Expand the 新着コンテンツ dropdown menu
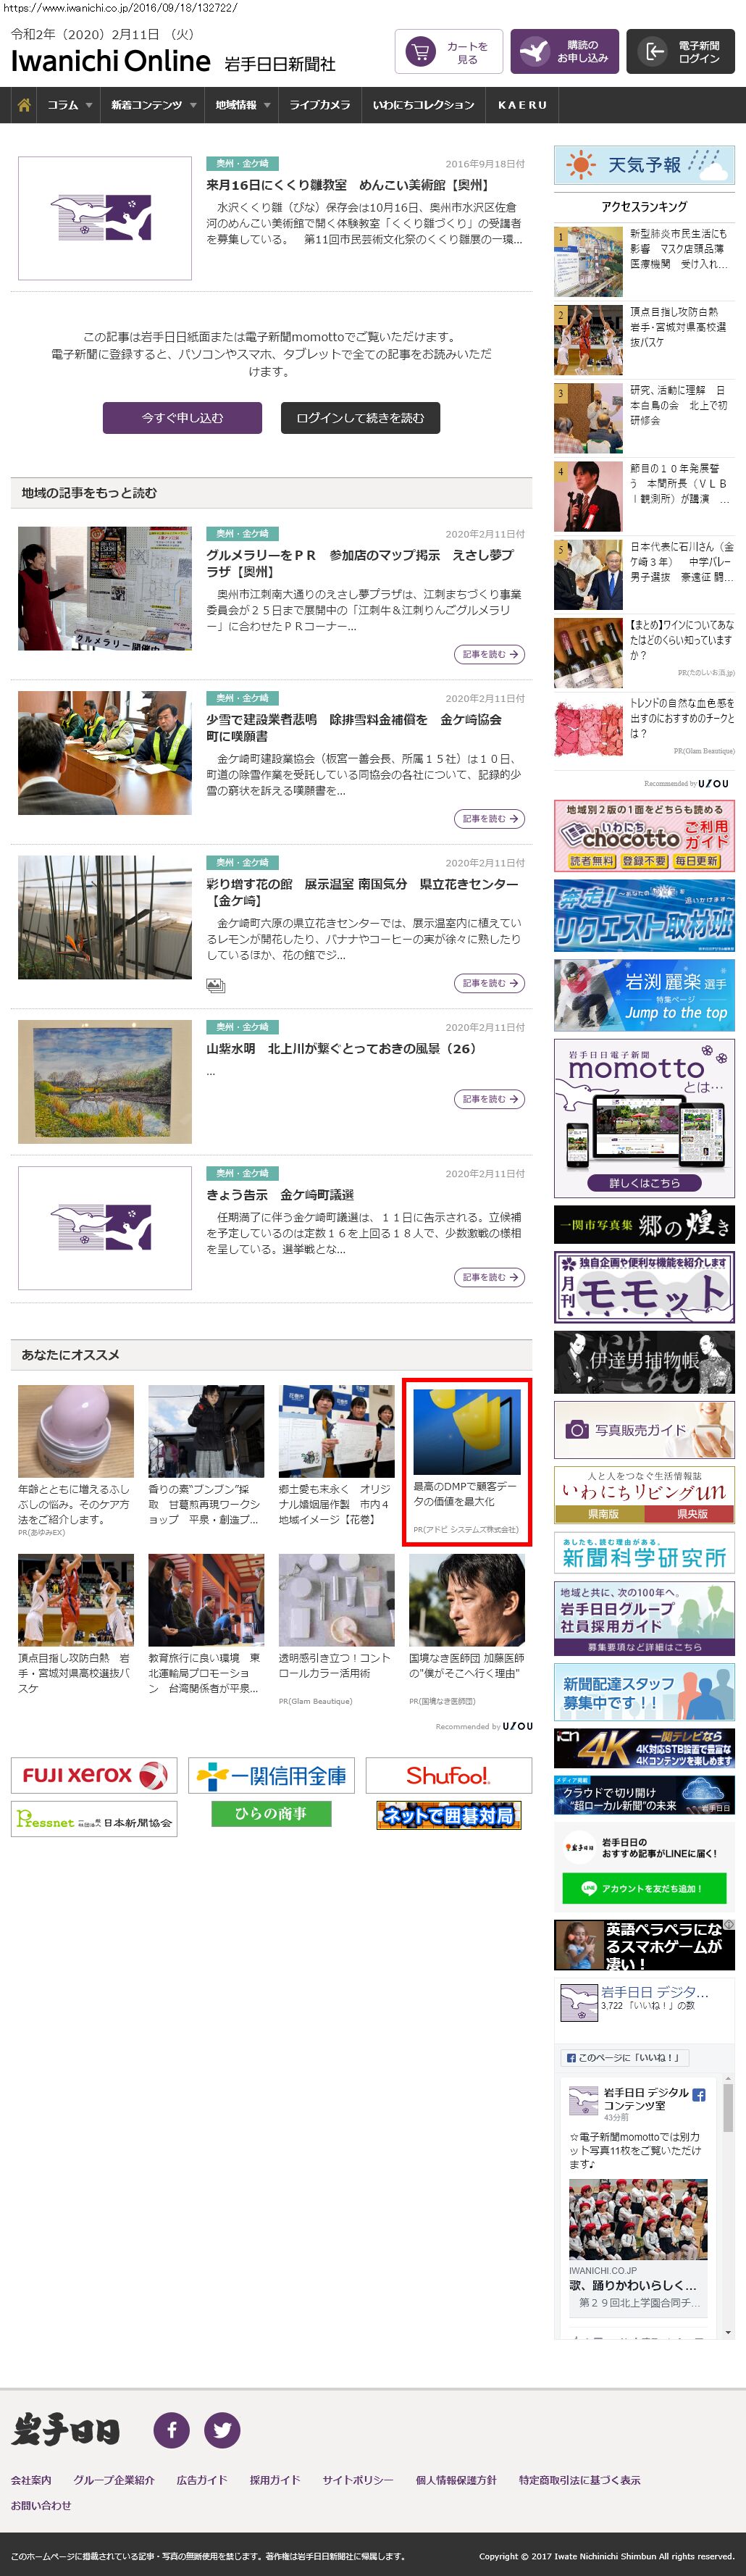 tap(152, 105)
